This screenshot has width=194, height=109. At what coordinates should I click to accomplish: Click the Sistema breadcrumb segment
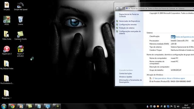181,8
